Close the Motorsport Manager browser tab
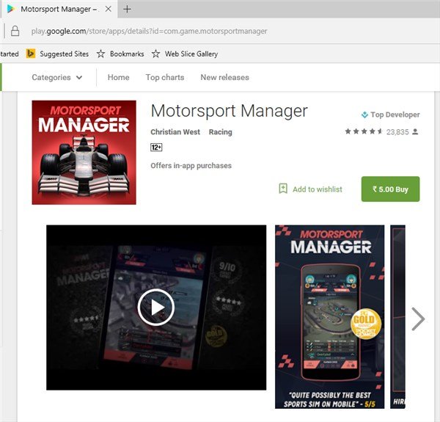The image size is (440, 422). (x=108, y=9)
